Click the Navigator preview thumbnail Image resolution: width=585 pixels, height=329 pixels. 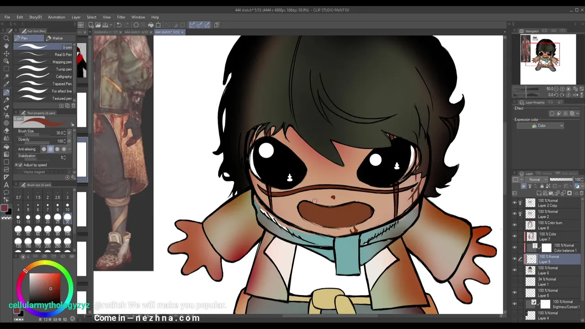(x=548, y=59)
